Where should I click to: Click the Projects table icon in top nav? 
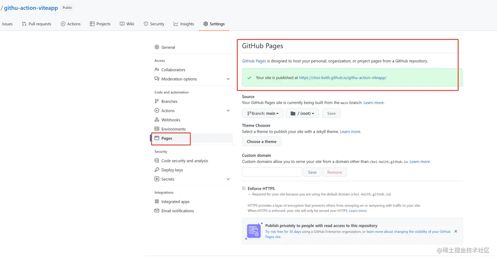92,24
